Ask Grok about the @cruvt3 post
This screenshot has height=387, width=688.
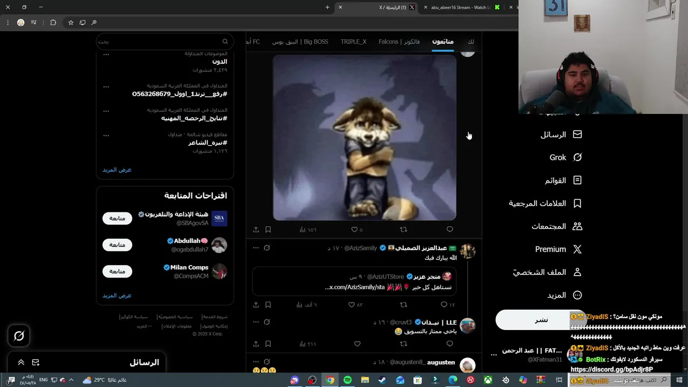267,322
